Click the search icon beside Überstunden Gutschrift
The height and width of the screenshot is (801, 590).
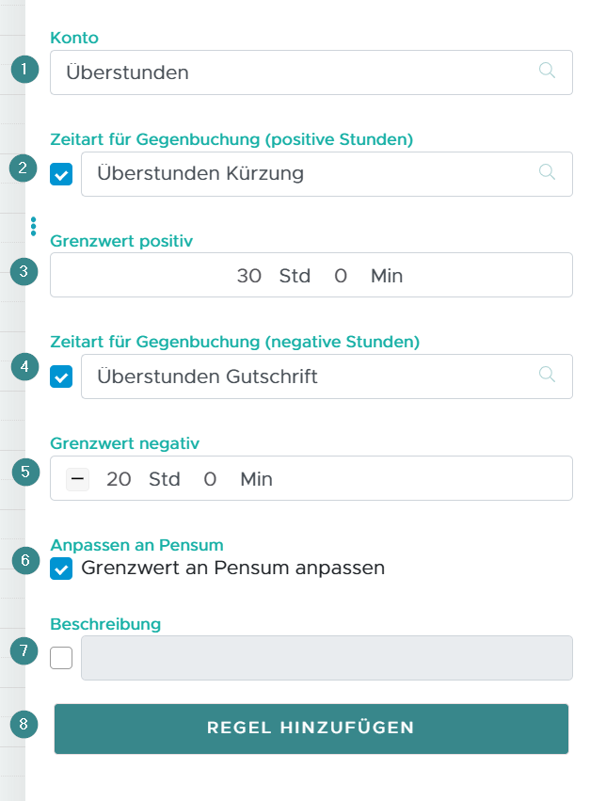point(547,376)
